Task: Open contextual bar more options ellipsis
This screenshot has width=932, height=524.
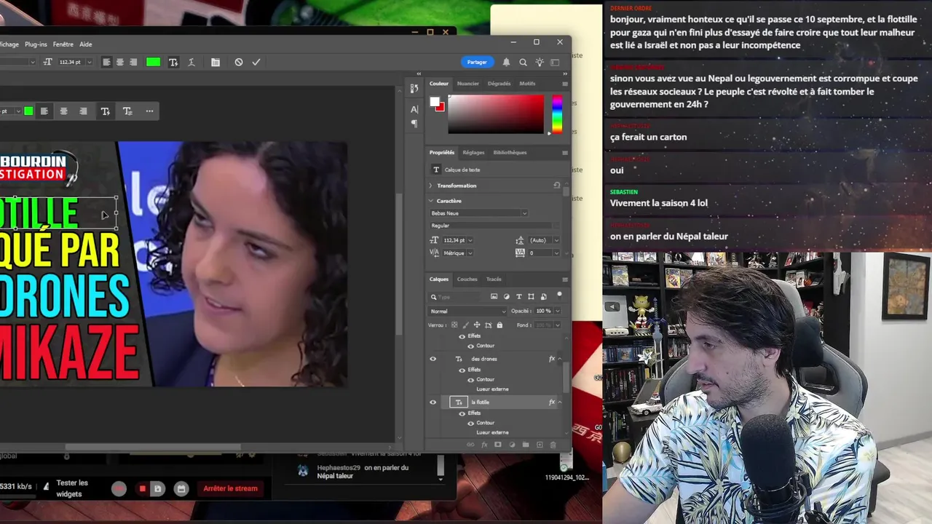Action: tap(149, 111)
